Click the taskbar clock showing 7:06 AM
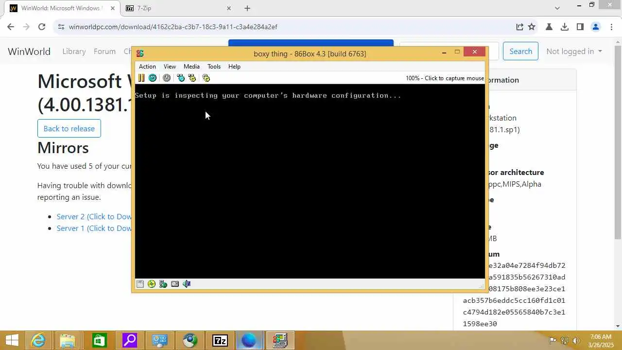This screenshot has height=350, width=622. tap(601, 341)
